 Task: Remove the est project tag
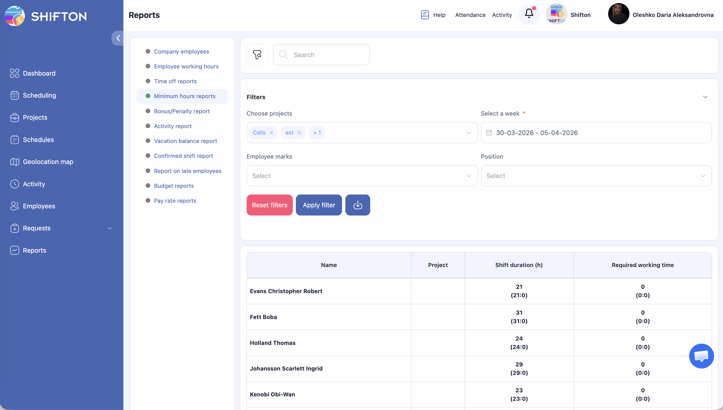pos(299,133)
